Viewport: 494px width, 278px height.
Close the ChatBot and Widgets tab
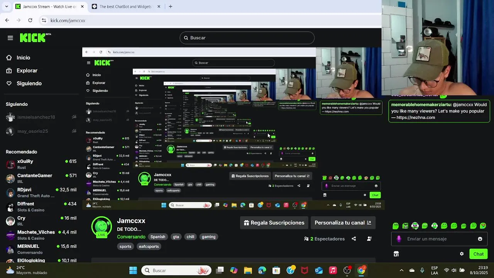[x=159, y=7]
